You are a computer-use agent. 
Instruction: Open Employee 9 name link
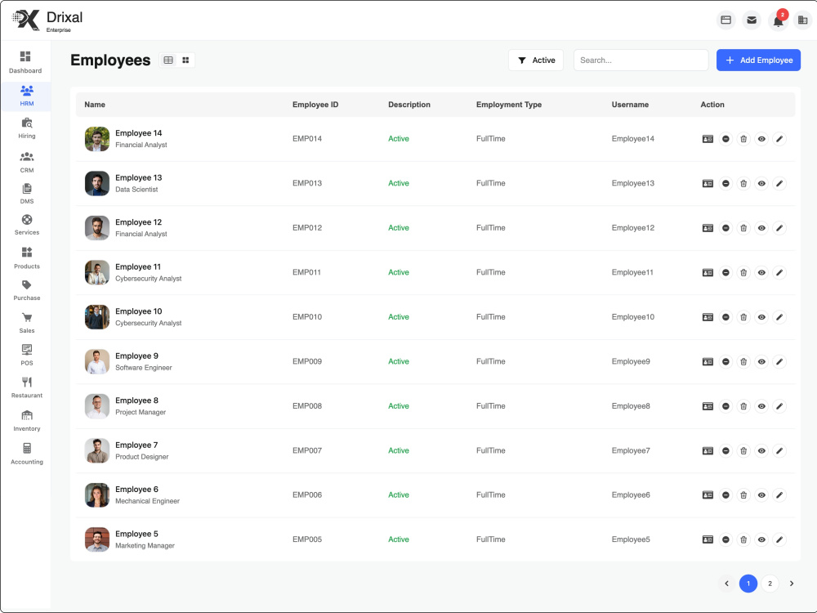click(136, 356)
